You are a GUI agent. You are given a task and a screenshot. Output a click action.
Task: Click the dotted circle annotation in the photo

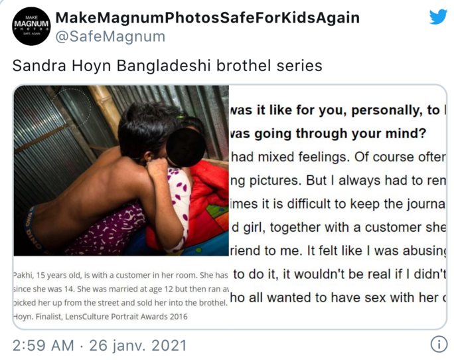[x=72, y=108]
